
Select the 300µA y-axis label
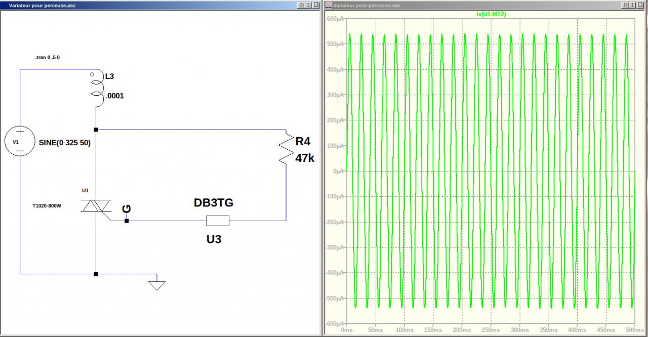coord(335,95)
